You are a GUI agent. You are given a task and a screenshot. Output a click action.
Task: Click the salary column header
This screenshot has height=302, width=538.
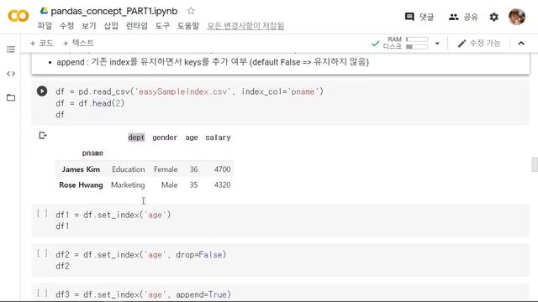[218, 138]
